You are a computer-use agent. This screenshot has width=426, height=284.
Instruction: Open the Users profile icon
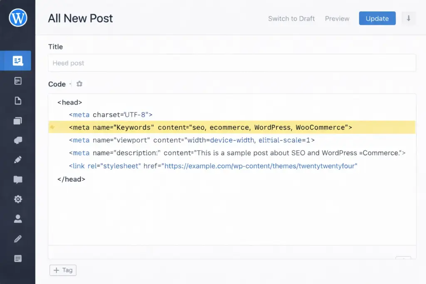(x=17, y=219)
